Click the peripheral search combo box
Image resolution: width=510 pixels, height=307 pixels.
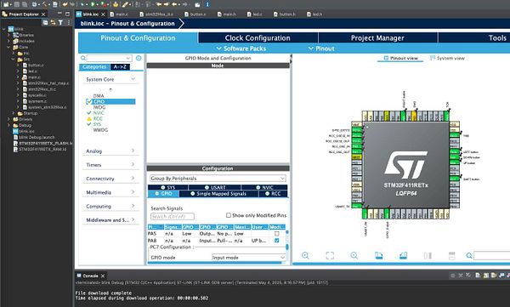pyautogui.click(x=110, y=58)
